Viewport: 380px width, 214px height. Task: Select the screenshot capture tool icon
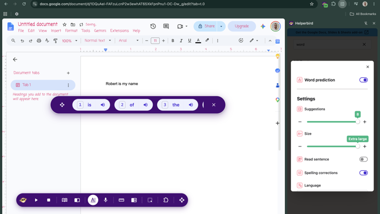coord(150,200)
